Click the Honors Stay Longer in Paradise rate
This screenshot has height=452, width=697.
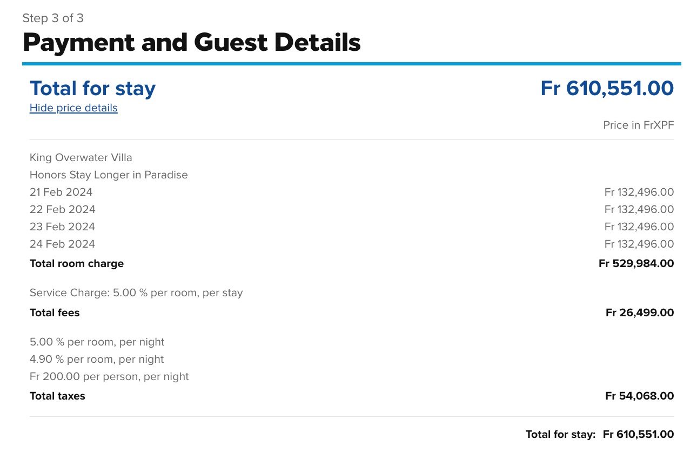(109, 175)
